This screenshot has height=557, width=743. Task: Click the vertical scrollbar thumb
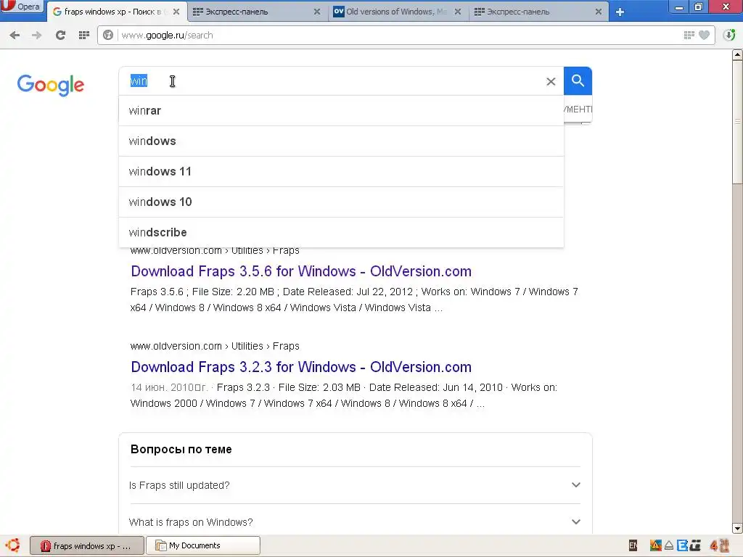click(737, 122)
